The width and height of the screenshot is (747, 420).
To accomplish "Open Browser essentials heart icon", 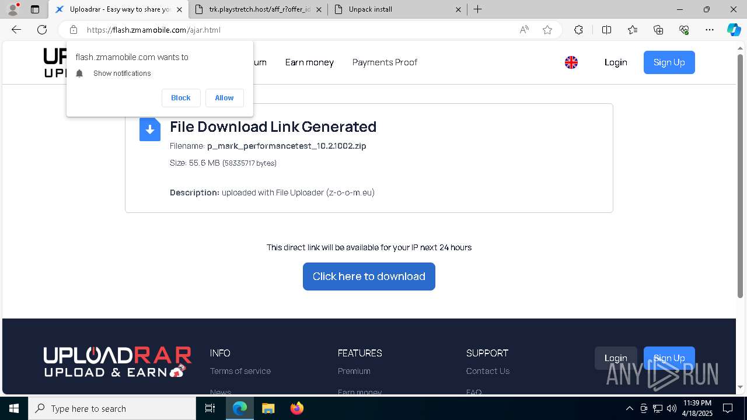I will click(684, 30).
